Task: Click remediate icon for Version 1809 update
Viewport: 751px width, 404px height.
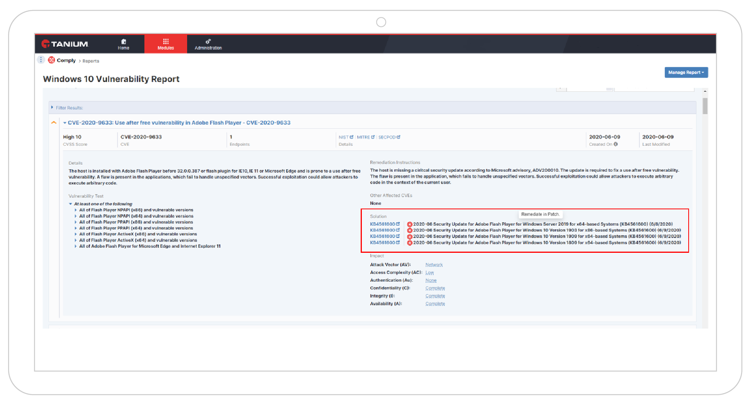Action: [410, 243]
